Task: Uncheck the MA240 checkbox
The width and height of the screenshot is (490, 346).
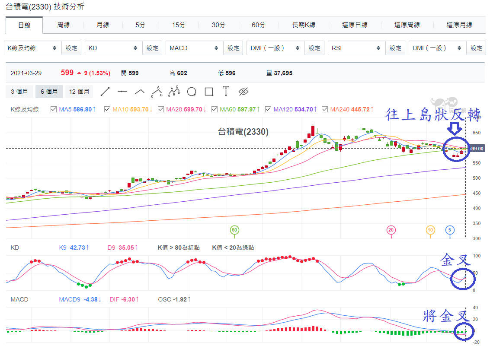Action: [x=325, y=109]
